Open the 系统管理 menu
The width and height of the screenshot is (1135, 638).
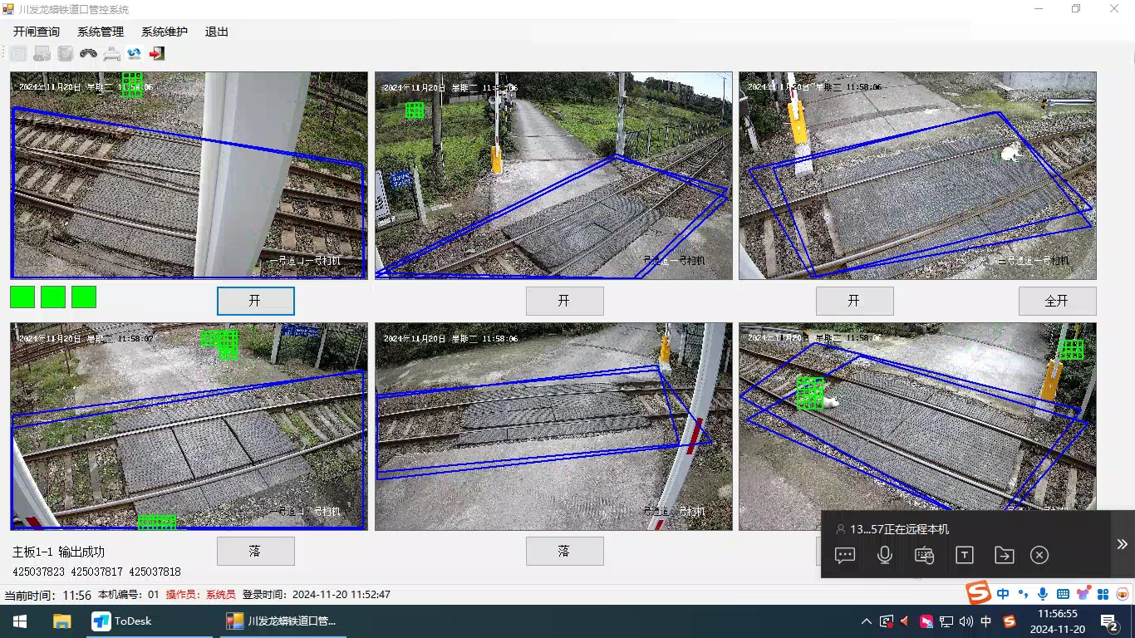(x=101, y=32)
